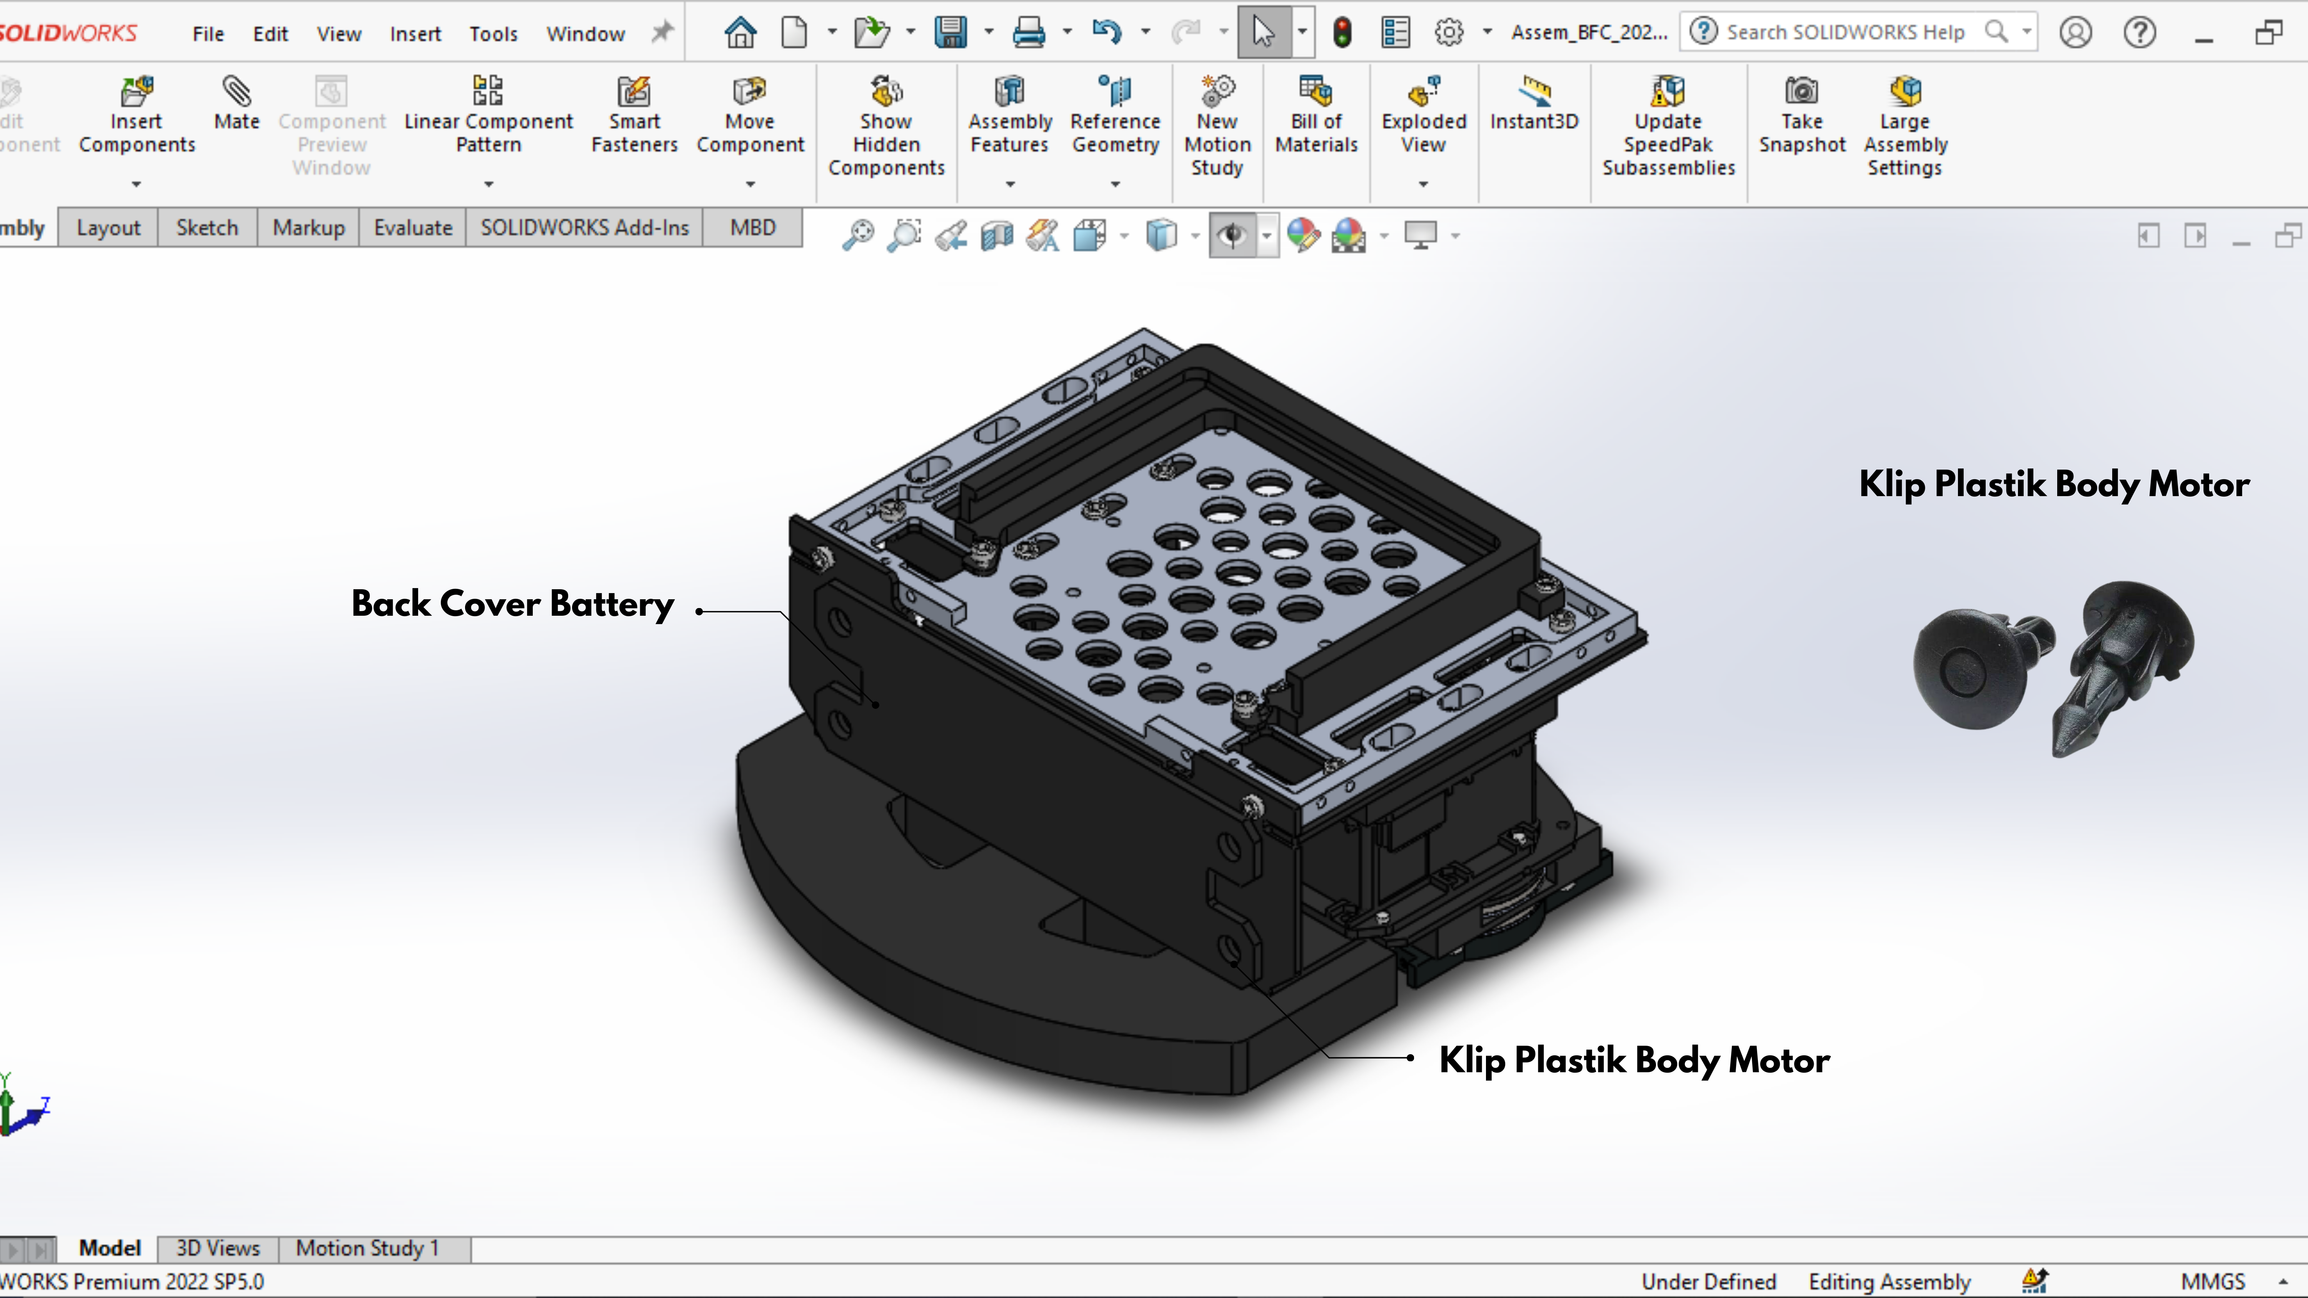Screen dimensions: 2308x1298
Task: Save the assembly
Action: tap(951, 32)
